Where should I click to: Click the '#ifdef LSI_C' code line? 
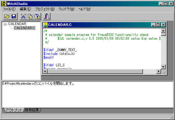pyautogui.click(x=54, y=65)
